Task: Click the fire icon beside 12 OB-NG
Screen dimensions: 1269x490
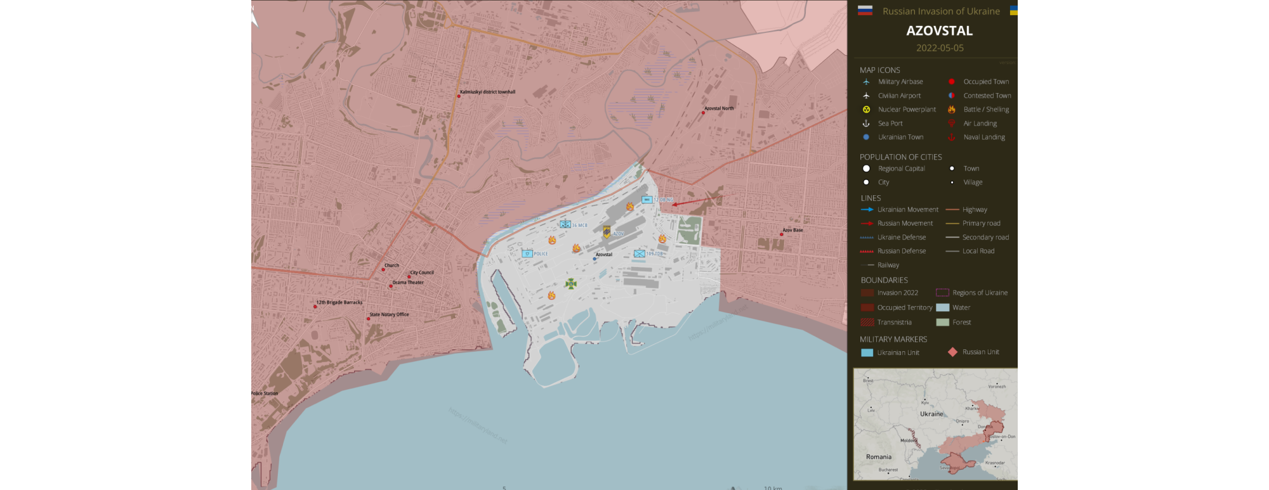Action: [630, 206]
